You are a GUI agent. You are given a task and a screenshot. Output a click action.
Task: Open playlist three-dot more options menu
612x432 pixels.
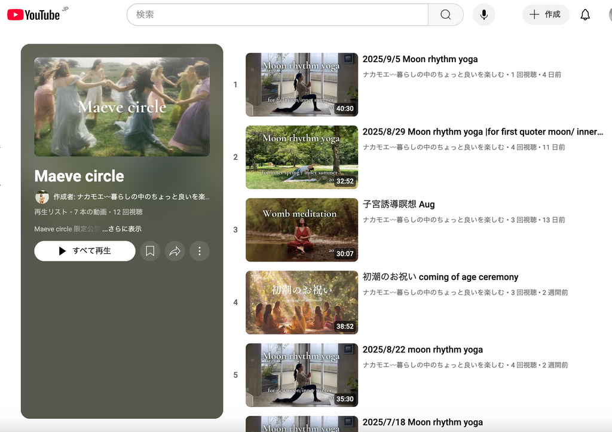tap(200, 251)
